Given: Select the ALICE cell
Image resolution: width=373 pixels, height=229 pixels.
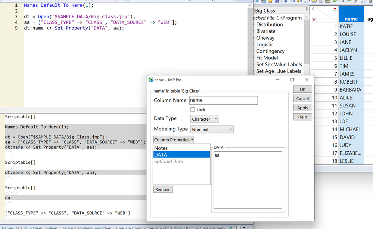Looking at the screenshot, I should pos(351,98).
